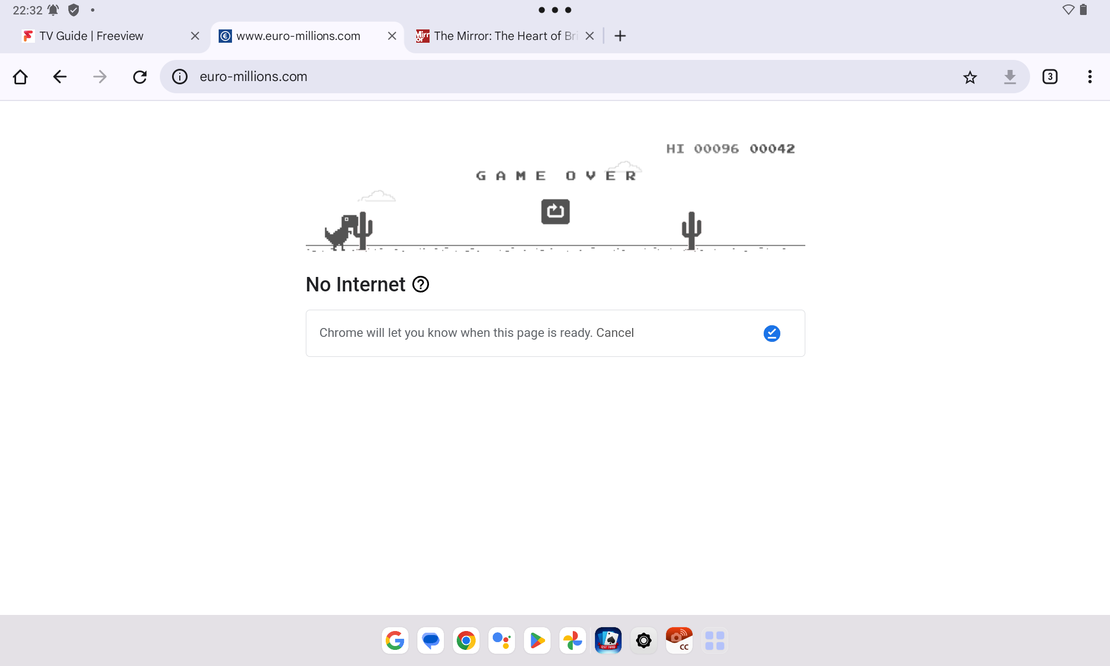View site information icon in address bar
This screenshot has height=666, width=1110.
pos(180,77)
